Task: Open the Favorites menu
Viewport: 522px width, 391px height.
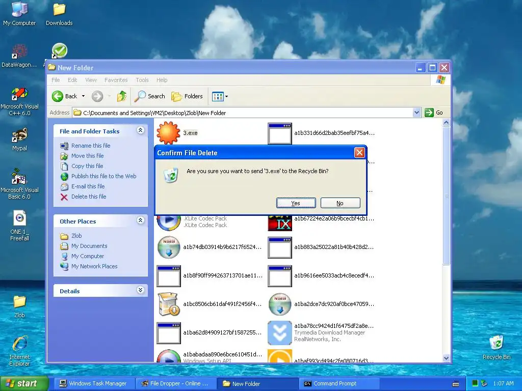Action: [116, 80]
